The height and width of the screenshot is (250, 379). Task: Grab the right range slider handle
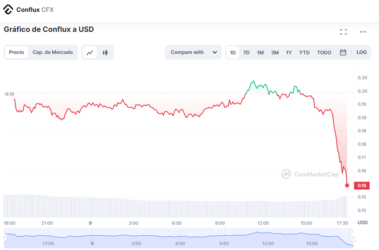pos(353,237)
